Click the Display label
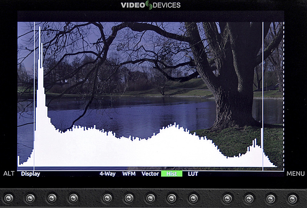307x208 pixels. point(30,174)
